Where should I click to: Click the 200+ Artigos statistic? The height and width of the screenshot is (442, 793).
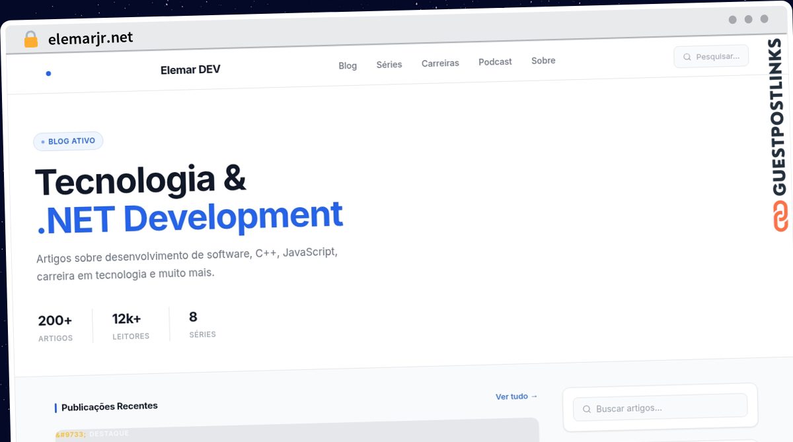56,328
